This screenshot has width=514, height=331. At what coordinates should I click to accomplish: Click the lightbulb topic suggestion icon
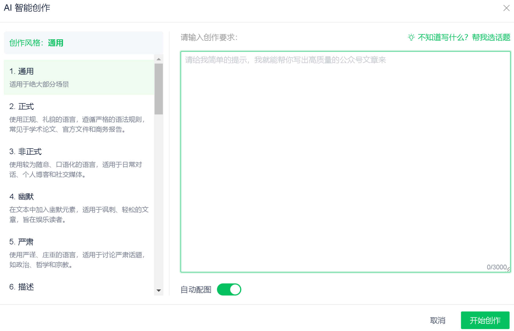pyautogui.click(x=411, y=37)
